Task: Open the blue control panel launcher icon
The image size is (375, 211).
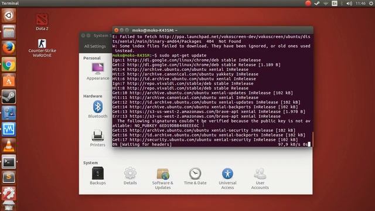Action: pos(9,113)
